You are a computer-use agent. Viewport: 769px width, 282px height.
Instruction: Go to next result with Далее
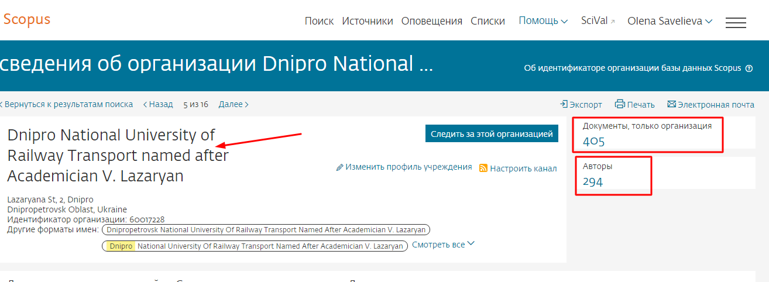tap(234, 104)
